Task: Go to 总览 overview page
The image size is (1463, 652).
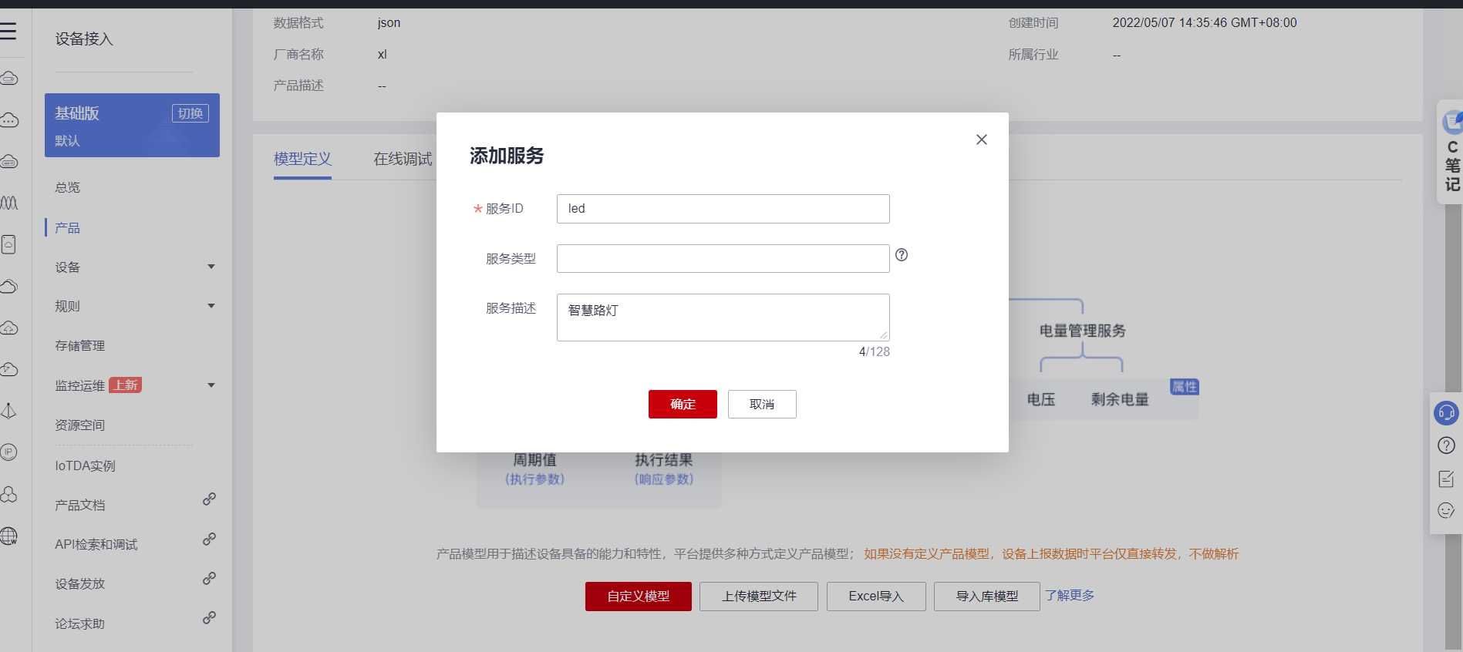Action: click(x=68, y=187)
